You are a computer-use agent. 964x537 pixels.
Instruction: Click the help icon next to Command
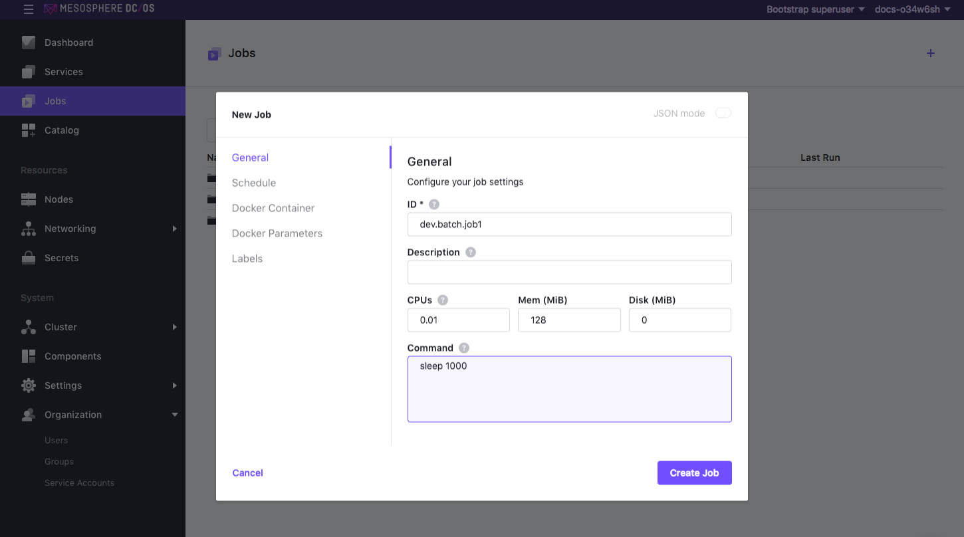[464, 348]
